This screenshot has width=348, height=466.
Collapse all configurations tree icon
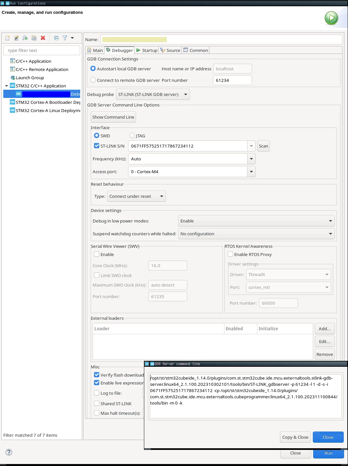pyautogui.click(x=56, y=38)
